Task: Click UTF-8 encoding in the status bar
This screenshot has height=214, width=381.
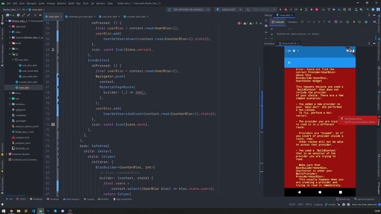Action: tap(308, 204)
